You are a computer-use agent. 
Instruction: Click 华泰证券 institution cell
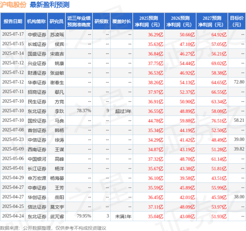coord(37,82)
